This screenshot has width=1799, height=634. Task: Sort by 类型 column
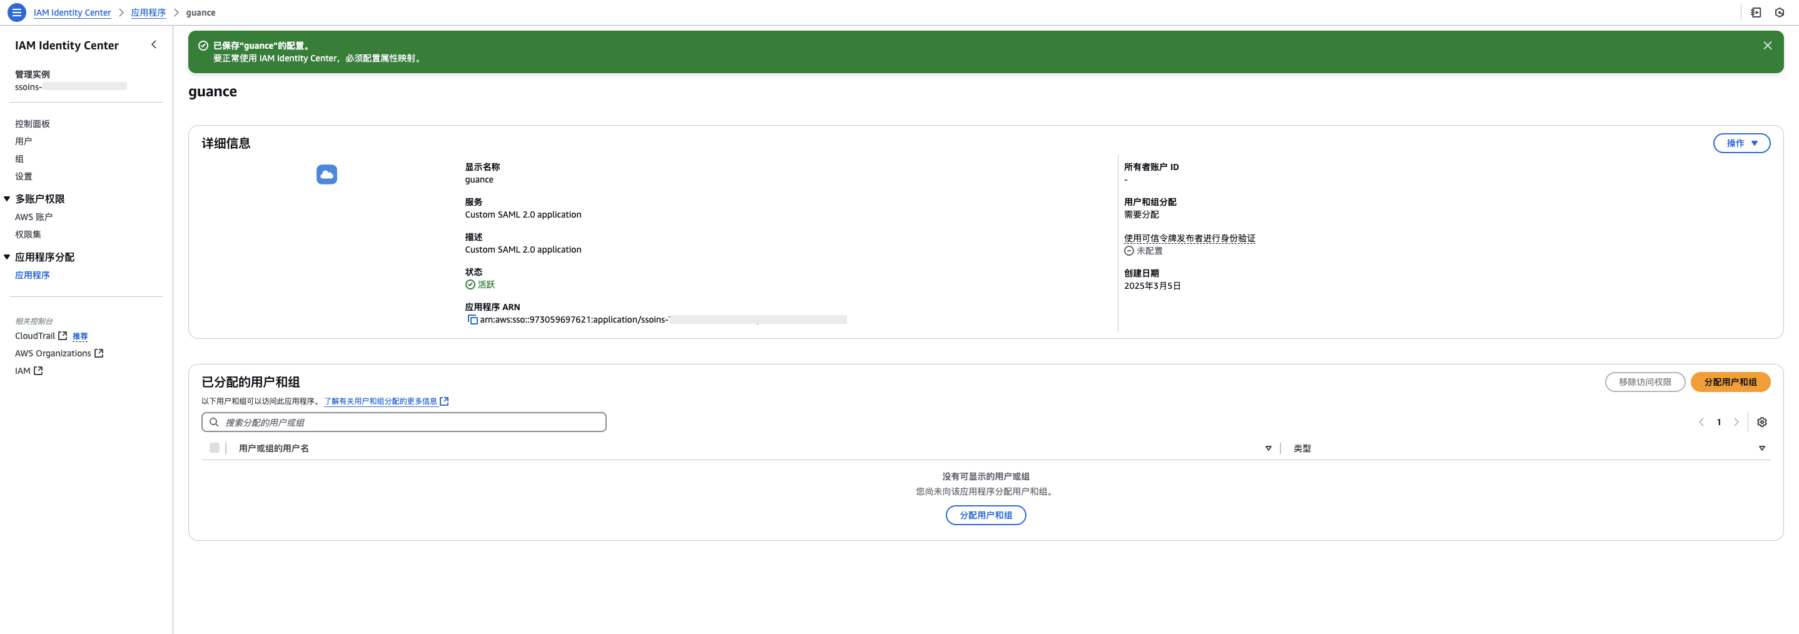click(x=1761, y=448)
